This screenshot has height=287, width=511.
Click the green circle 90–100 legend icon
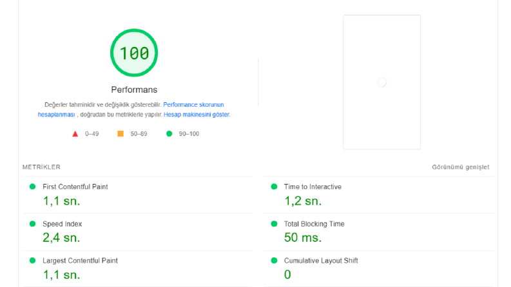169,134
